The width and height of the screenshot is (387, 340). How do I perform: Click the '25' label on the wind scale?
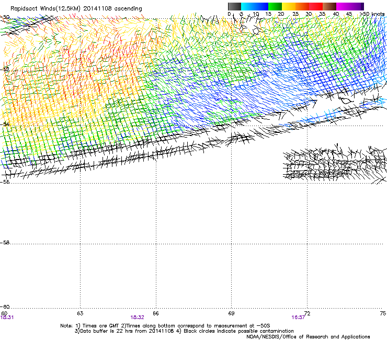[295, 14]
